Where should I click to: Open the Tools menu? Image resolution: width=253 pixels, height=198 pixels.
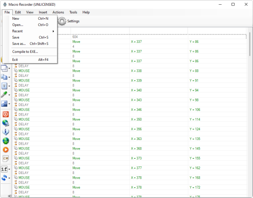click(x=73, y=12)
